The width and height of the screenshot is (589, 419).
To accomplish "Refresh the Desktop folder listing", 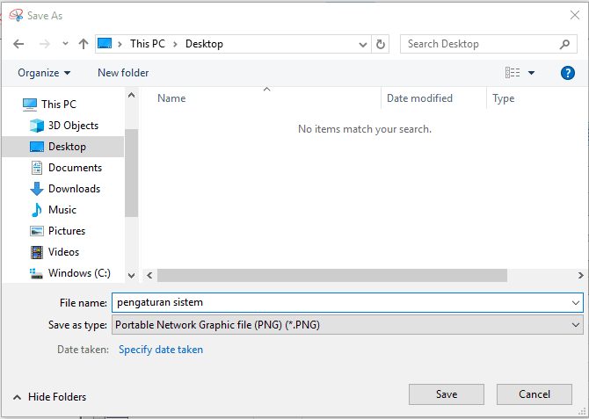I will click(380, 44).
